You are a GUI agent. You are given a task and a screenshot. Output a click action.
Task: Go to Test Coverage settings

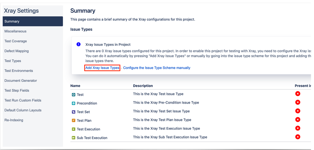pos(16,41)
